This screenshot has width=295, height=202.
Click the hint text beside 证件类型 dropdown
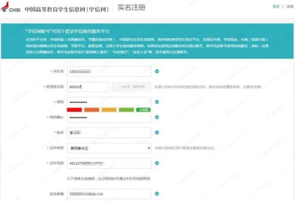coord(185,148)
